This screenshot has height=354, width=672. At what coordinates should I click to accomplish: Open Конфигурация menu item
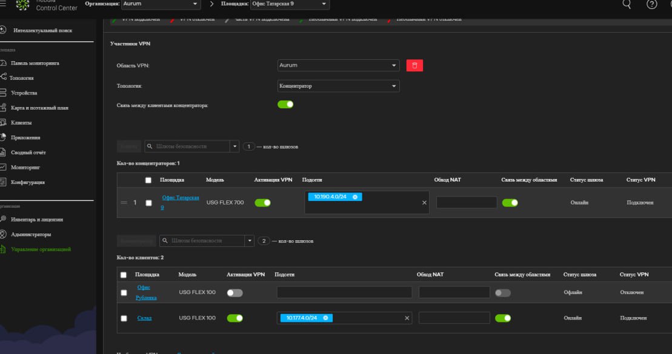point(27,182)
